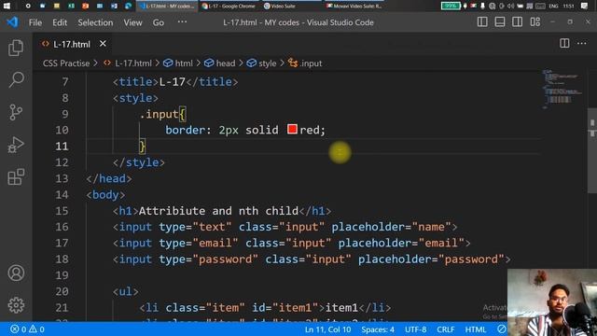597x336 pixels.
Task: Open the Accounts menu icon
Action: pyautogui.click(x=16, y=273)
